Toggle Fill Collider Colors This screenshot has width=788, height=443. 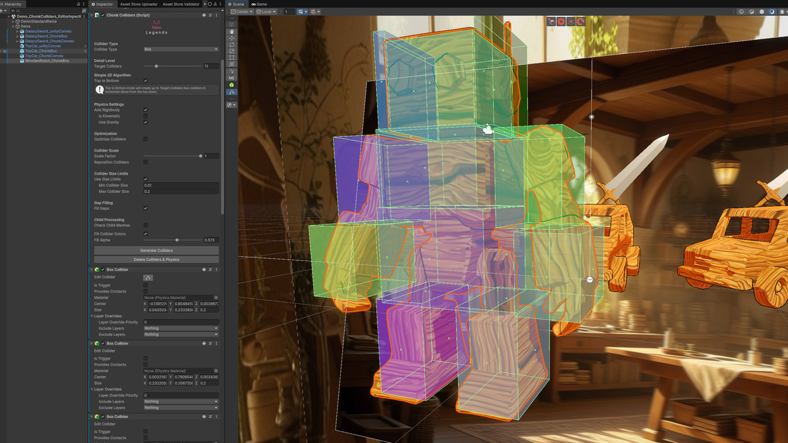click(x=145, y=234)
